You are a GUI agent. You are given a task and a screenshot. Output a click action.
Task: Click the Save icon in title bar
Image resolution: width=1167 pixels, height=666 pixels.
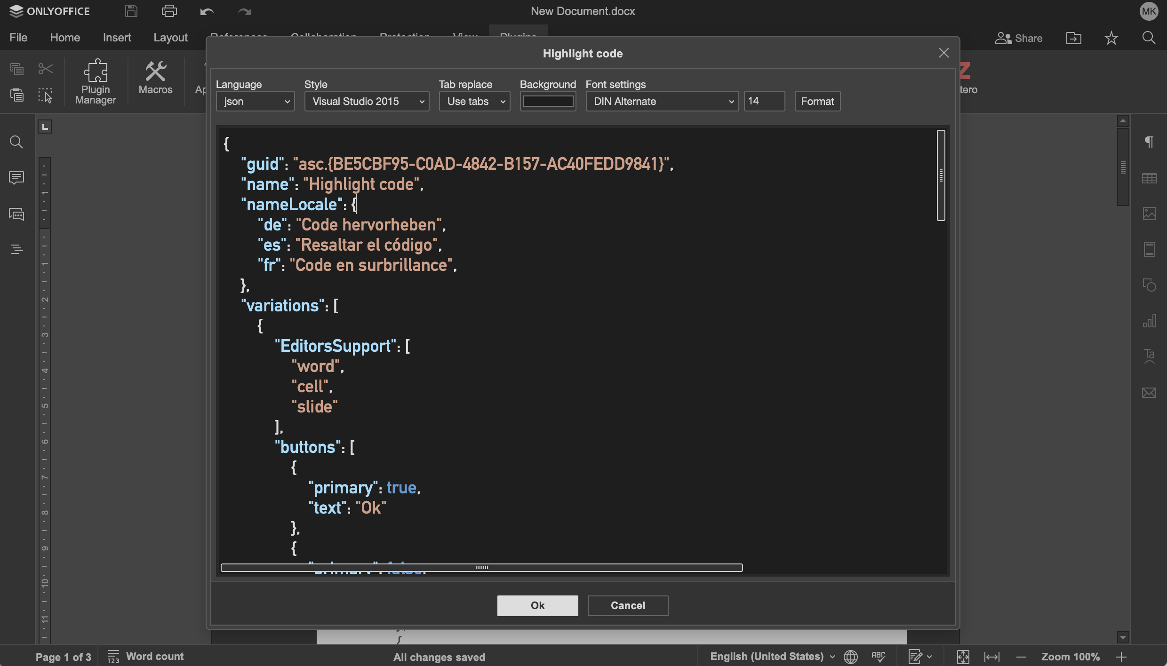click(x=131, y=11)
